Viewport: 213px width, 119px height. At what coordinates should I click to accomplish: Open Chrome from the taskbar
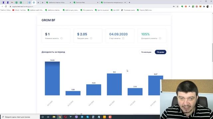coord(60,117)
